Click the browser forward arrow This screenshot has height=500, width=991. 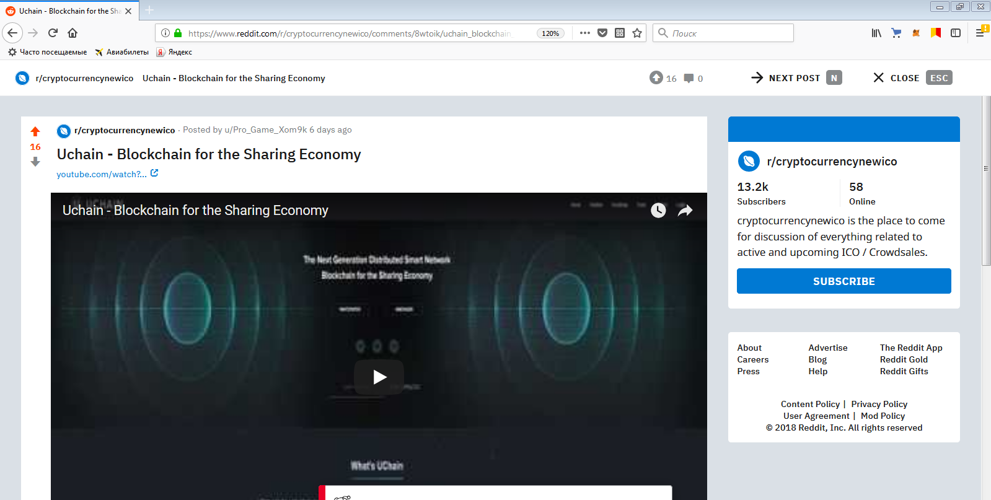point(33,33)
